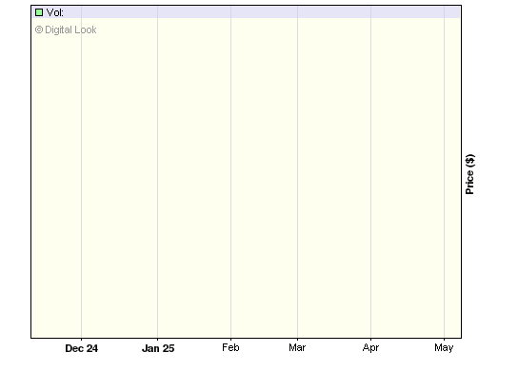Pick the May date axis label
Viewport: 518px width, 372px height.
[444, 348]
